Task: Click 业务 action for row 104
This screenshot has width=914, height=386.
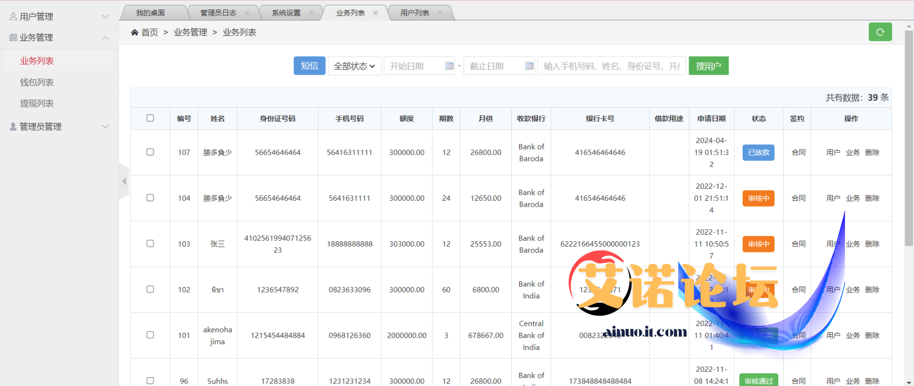Action: point(853,198)
